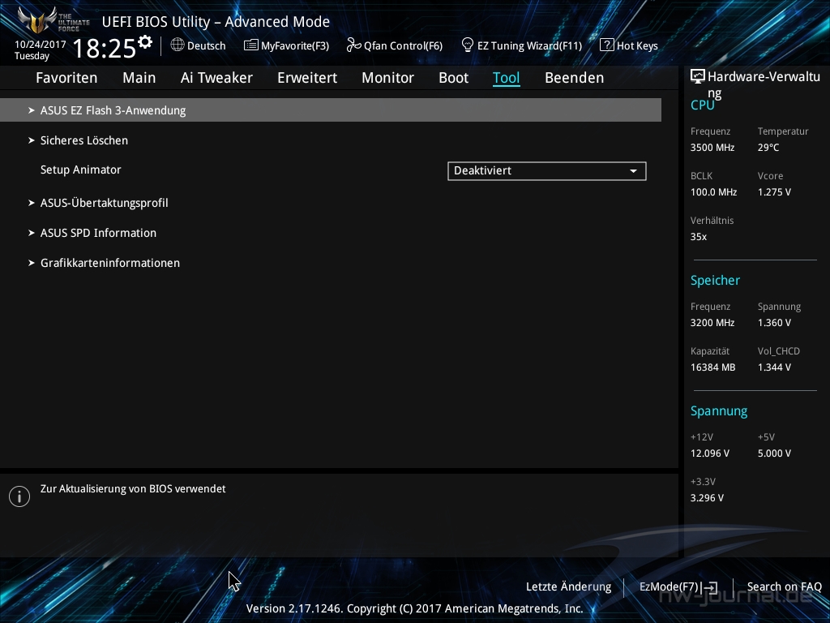Click the Verhältnis value 35x
Viewport: 830px width, 623px height.
[698, 237]
